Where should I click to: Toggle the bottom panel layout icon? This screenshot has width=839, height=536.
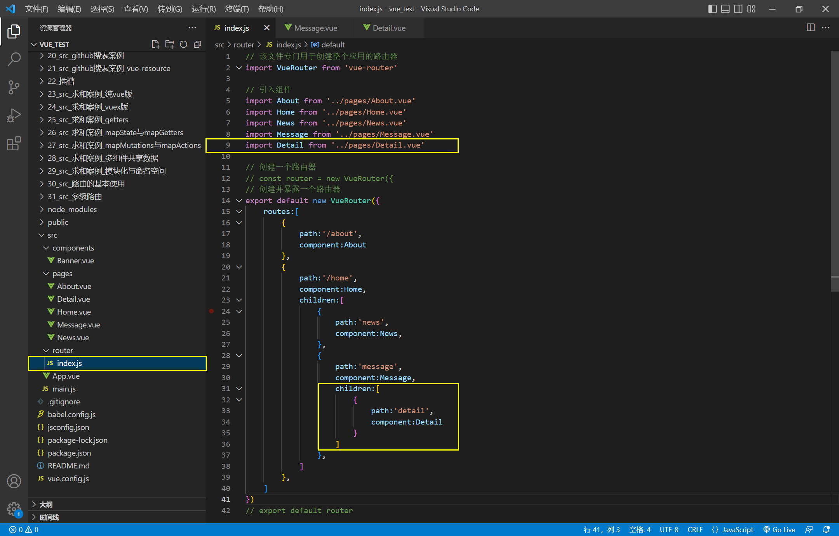725,9
